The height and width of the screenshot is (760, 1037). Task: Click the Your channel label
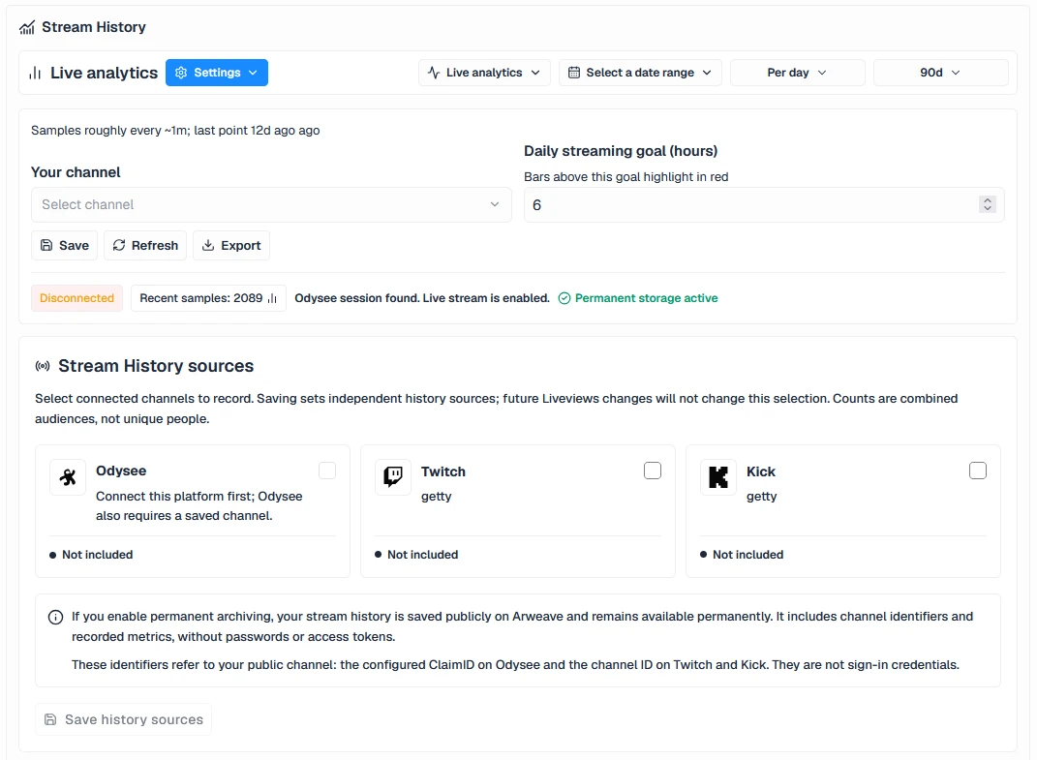(x=76, y=172)
